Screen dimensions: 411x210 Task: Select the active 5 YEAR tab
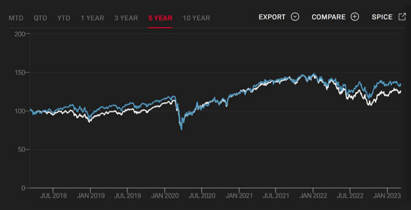click(160, 18)
